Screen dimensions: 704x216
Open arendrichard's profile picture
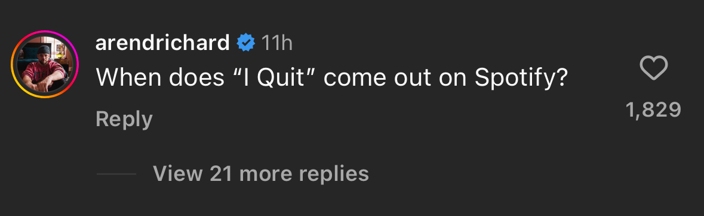pyautogui.click(x=45, y=64)
